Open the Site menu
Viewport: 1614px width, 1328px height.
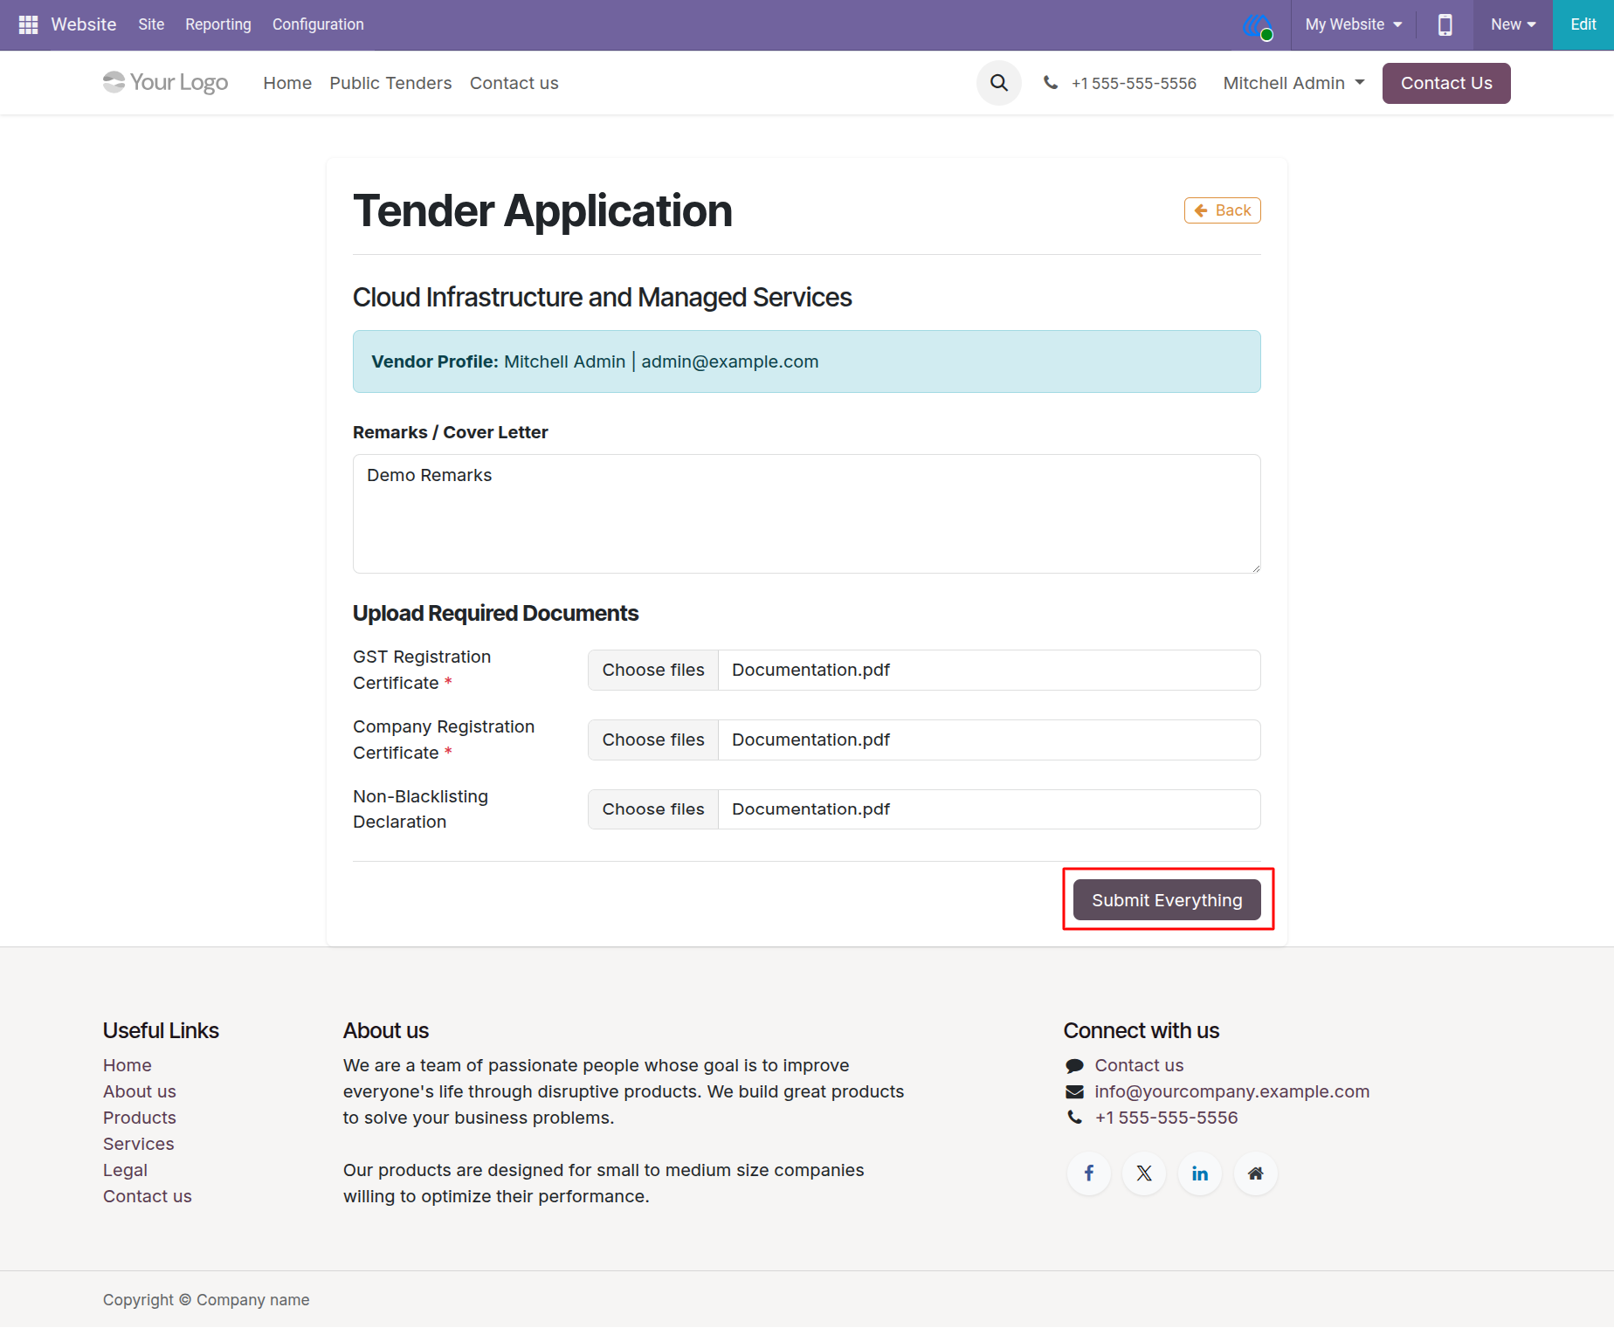coord(151,24)
